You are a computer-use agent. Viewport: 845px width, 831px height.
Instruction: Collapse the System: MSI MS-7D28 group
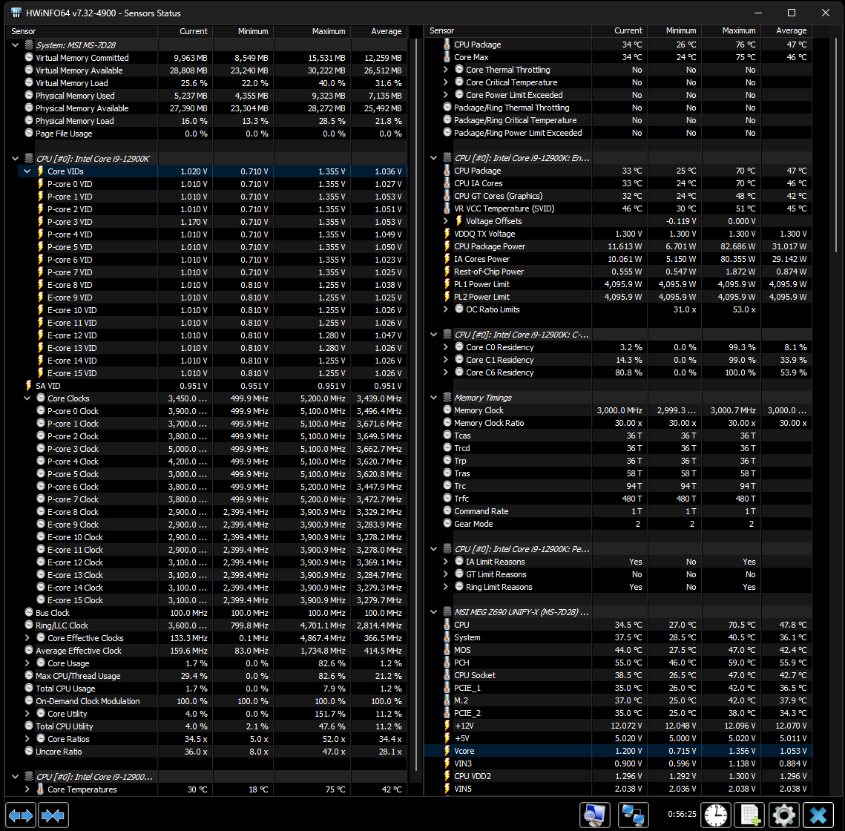pyautogui.click(x=15, y=45)
